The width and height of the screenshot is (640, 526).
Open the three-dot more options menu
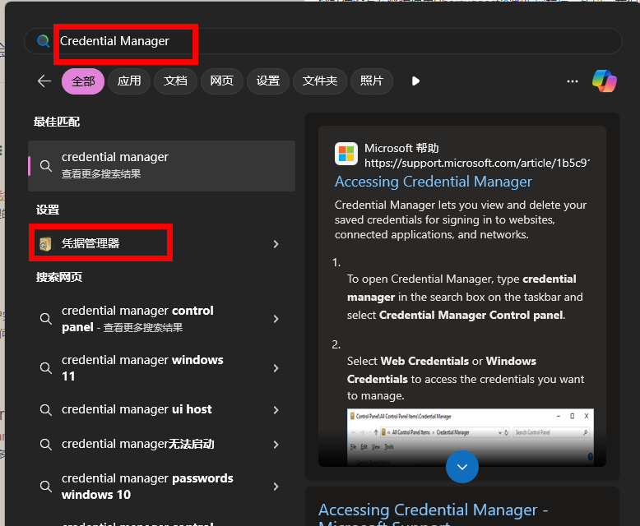click(573, 81)
